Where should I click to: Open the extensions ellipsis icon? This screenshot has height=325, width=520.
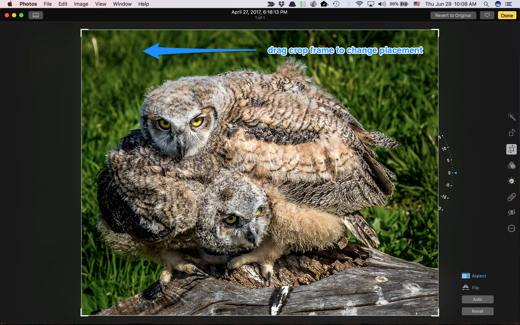coord(511,228)
